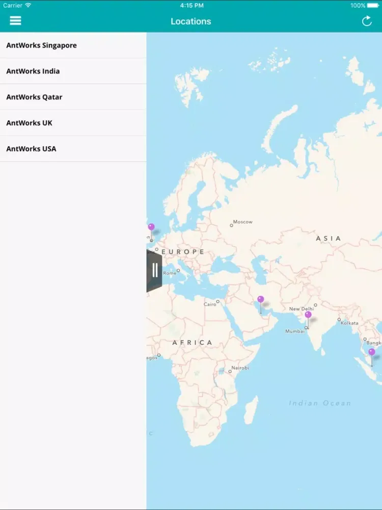This screenshot has width=382, height=510.
Task: Select AntWorks Singapore location
Action: coord(73,45)
